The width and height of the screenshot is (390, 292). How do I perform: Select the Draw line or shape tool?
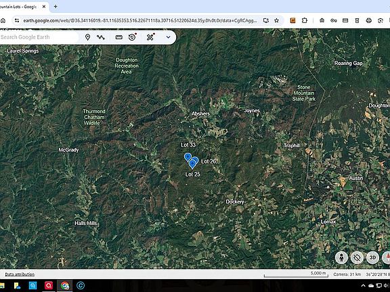(x=101, y=37)
